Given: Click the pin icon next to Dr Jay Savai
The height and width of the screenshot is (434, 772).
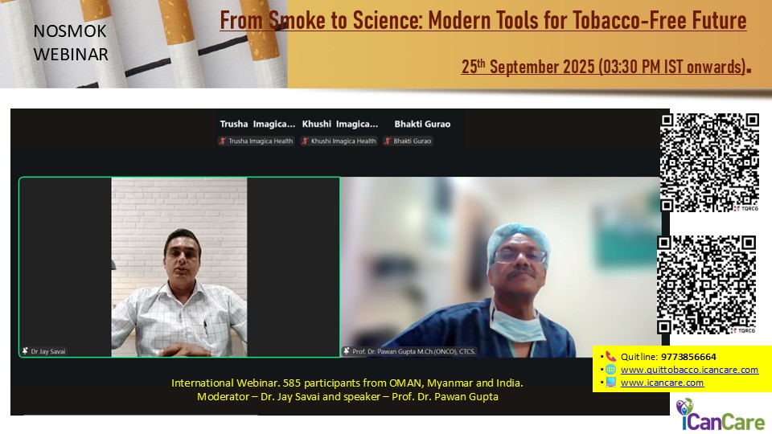Looking at the screenshot, I should 25,351.
